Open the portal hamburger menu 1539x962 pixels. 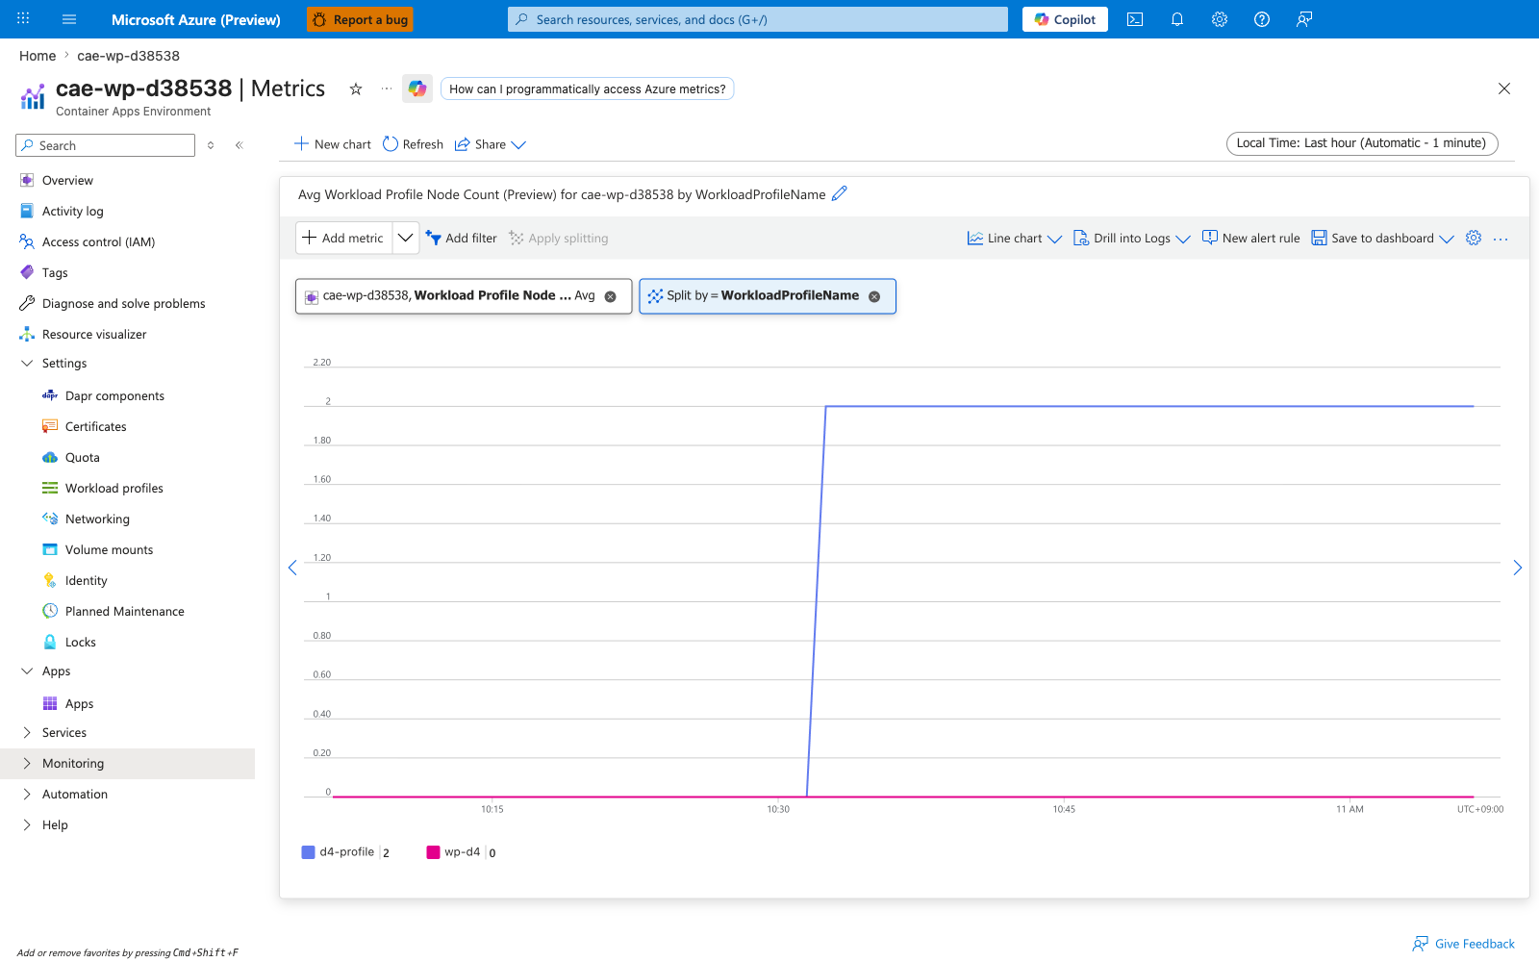[x=69, y=19]
